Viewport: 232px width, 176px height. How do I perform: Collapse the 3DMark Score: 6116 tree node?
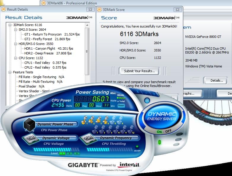pos(10,25)
